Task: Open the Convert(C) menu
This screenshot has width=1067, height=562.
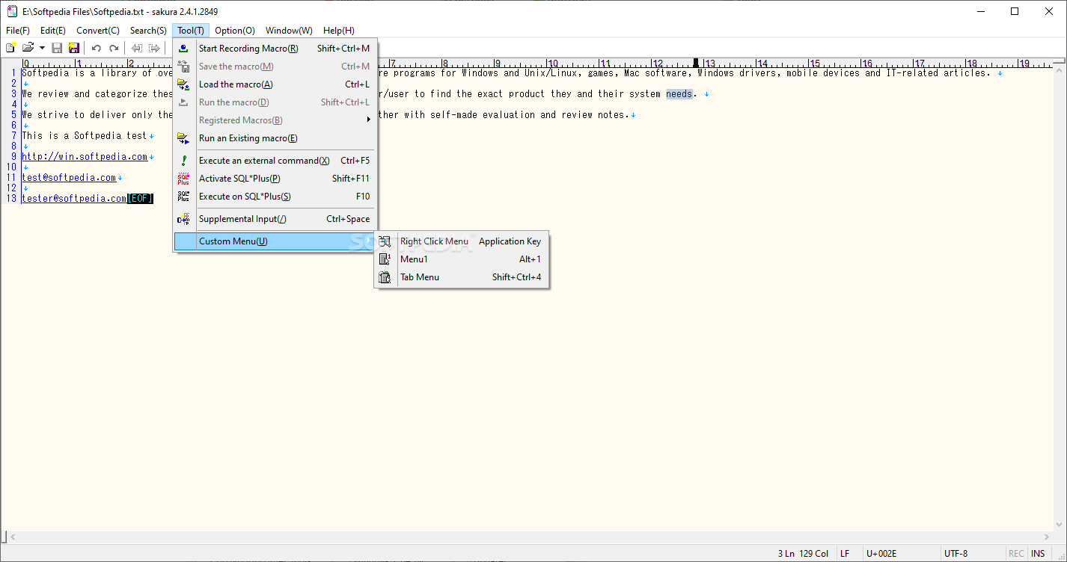Action: pyautogui.click(x=98, y=31)
